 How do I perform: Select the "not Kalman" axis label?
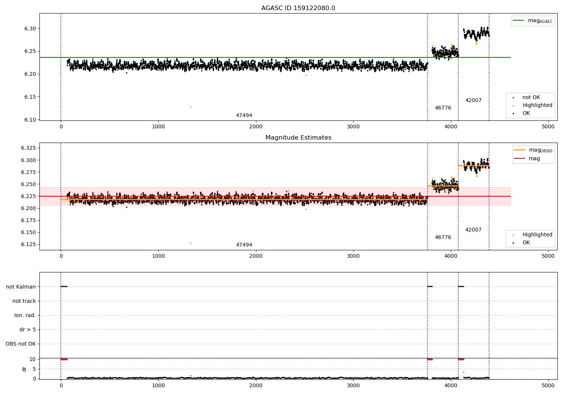click(21, 287)
